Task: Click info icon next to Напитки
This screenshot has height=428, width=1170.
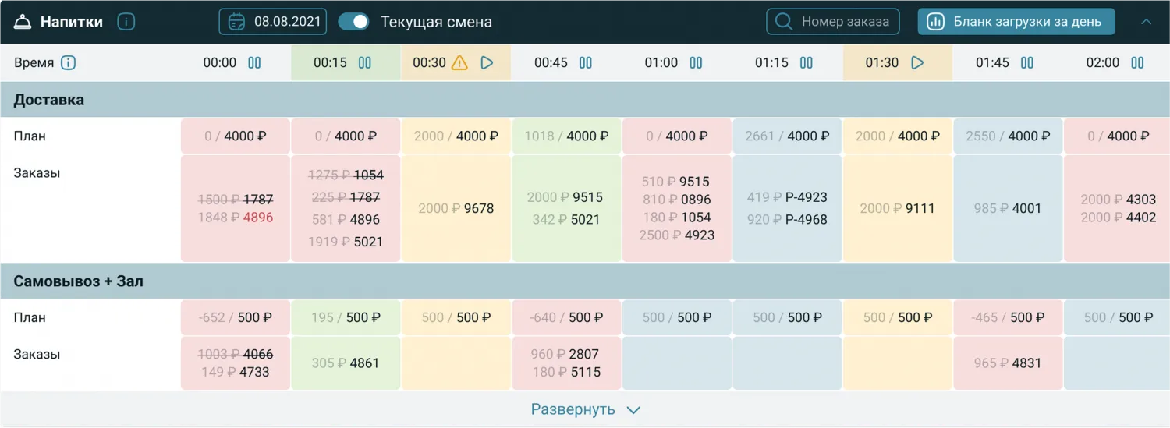Action: tap(126, 22)
